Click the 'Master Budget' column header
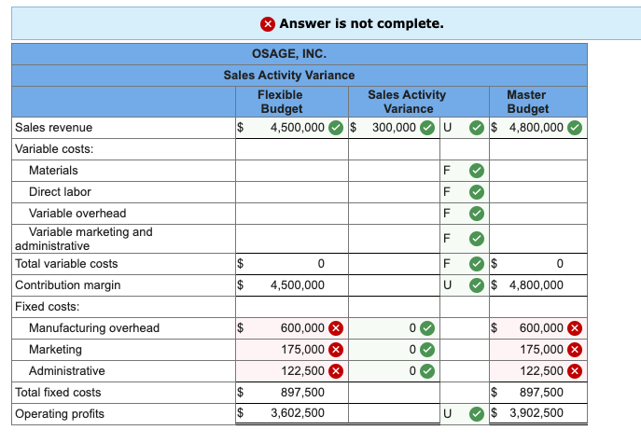This screenshot has height=444, width=641. [527, 102]
